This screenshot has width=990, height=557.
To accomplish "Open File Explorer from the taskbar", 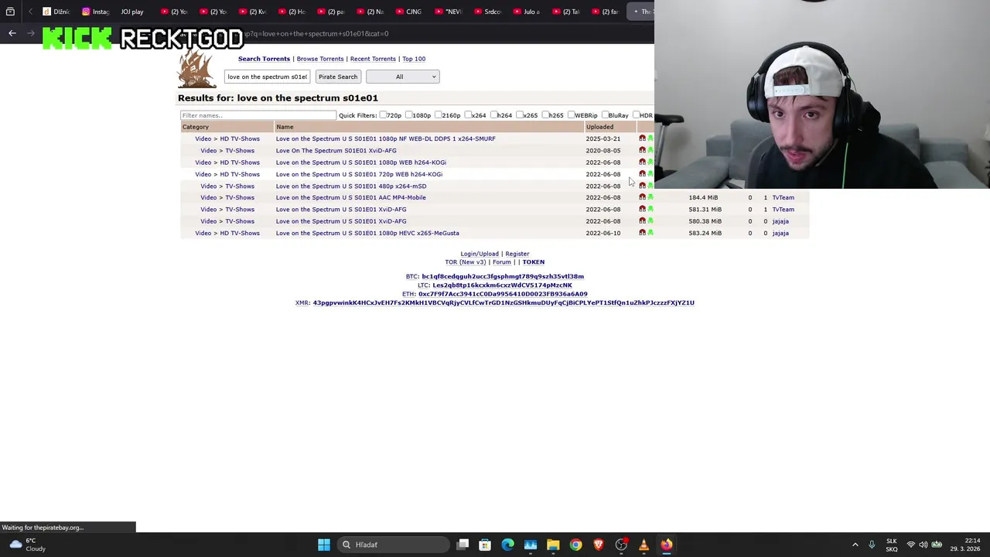I will click(553, 545).
